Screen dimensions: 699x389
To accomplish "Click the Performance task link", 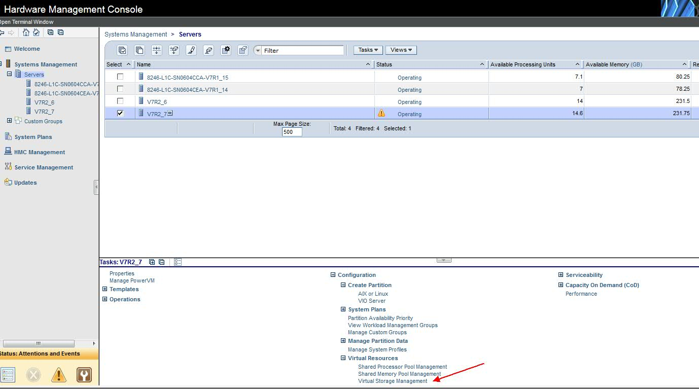I will [581, 294].
